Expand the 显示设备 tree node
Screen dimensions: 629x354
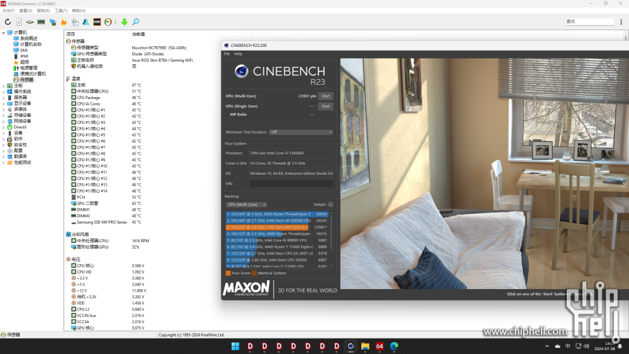tap(4, 103)
